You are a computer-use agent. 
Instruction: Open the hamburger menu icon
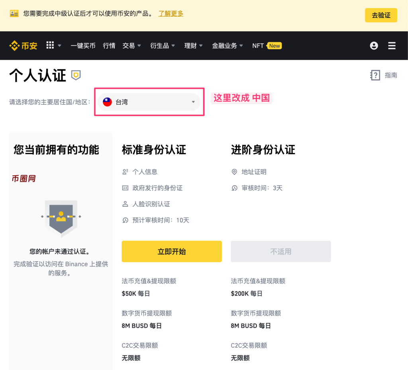pyautogui.click(x=392, y=46)
